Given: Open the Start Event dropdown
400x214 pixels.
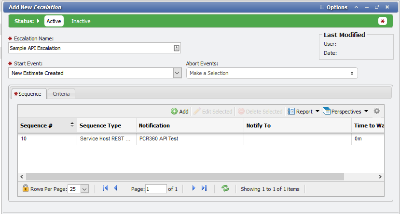Looking at the screenshot, I should coord(177,73).
